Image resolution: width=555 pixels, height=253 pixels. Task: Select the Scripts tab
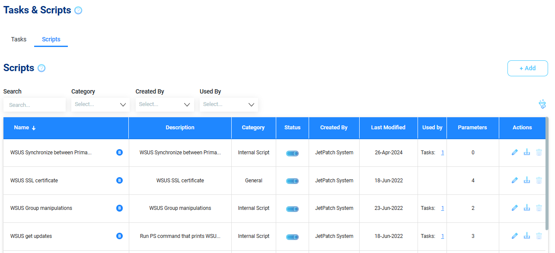51,39
